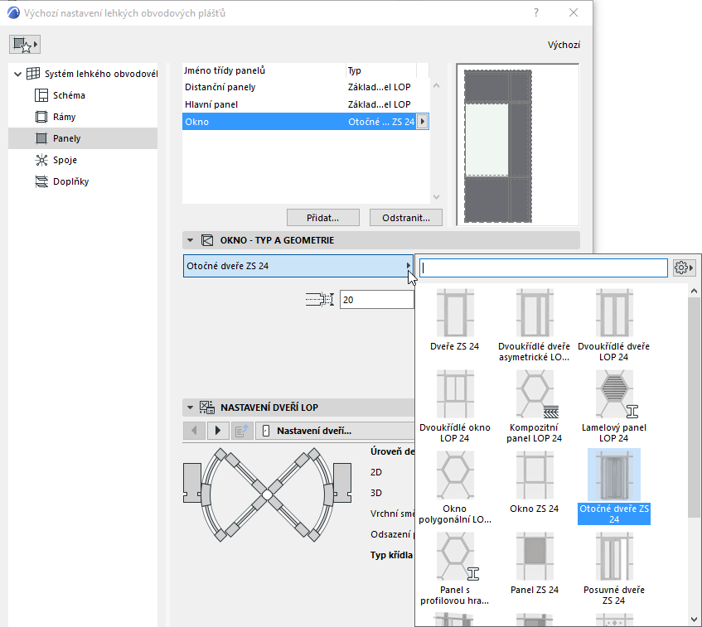Select the Okno panel class row

(x=306, y=122)
